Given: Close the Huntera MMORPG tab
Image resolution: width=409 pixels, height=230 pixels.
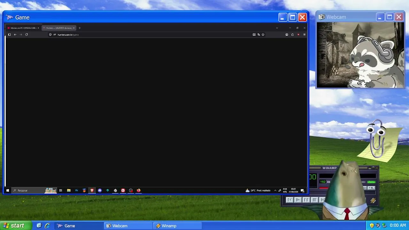Looking at the screenshot, I should pos(73,28).
